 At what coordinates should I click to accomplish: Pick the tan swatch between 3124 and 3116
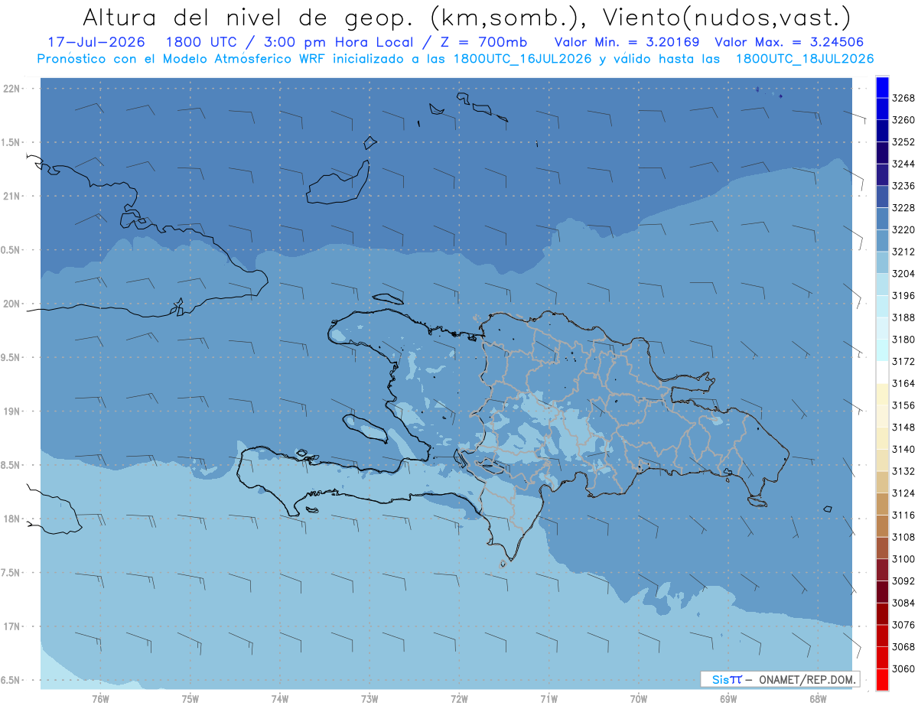coord(882,504)
